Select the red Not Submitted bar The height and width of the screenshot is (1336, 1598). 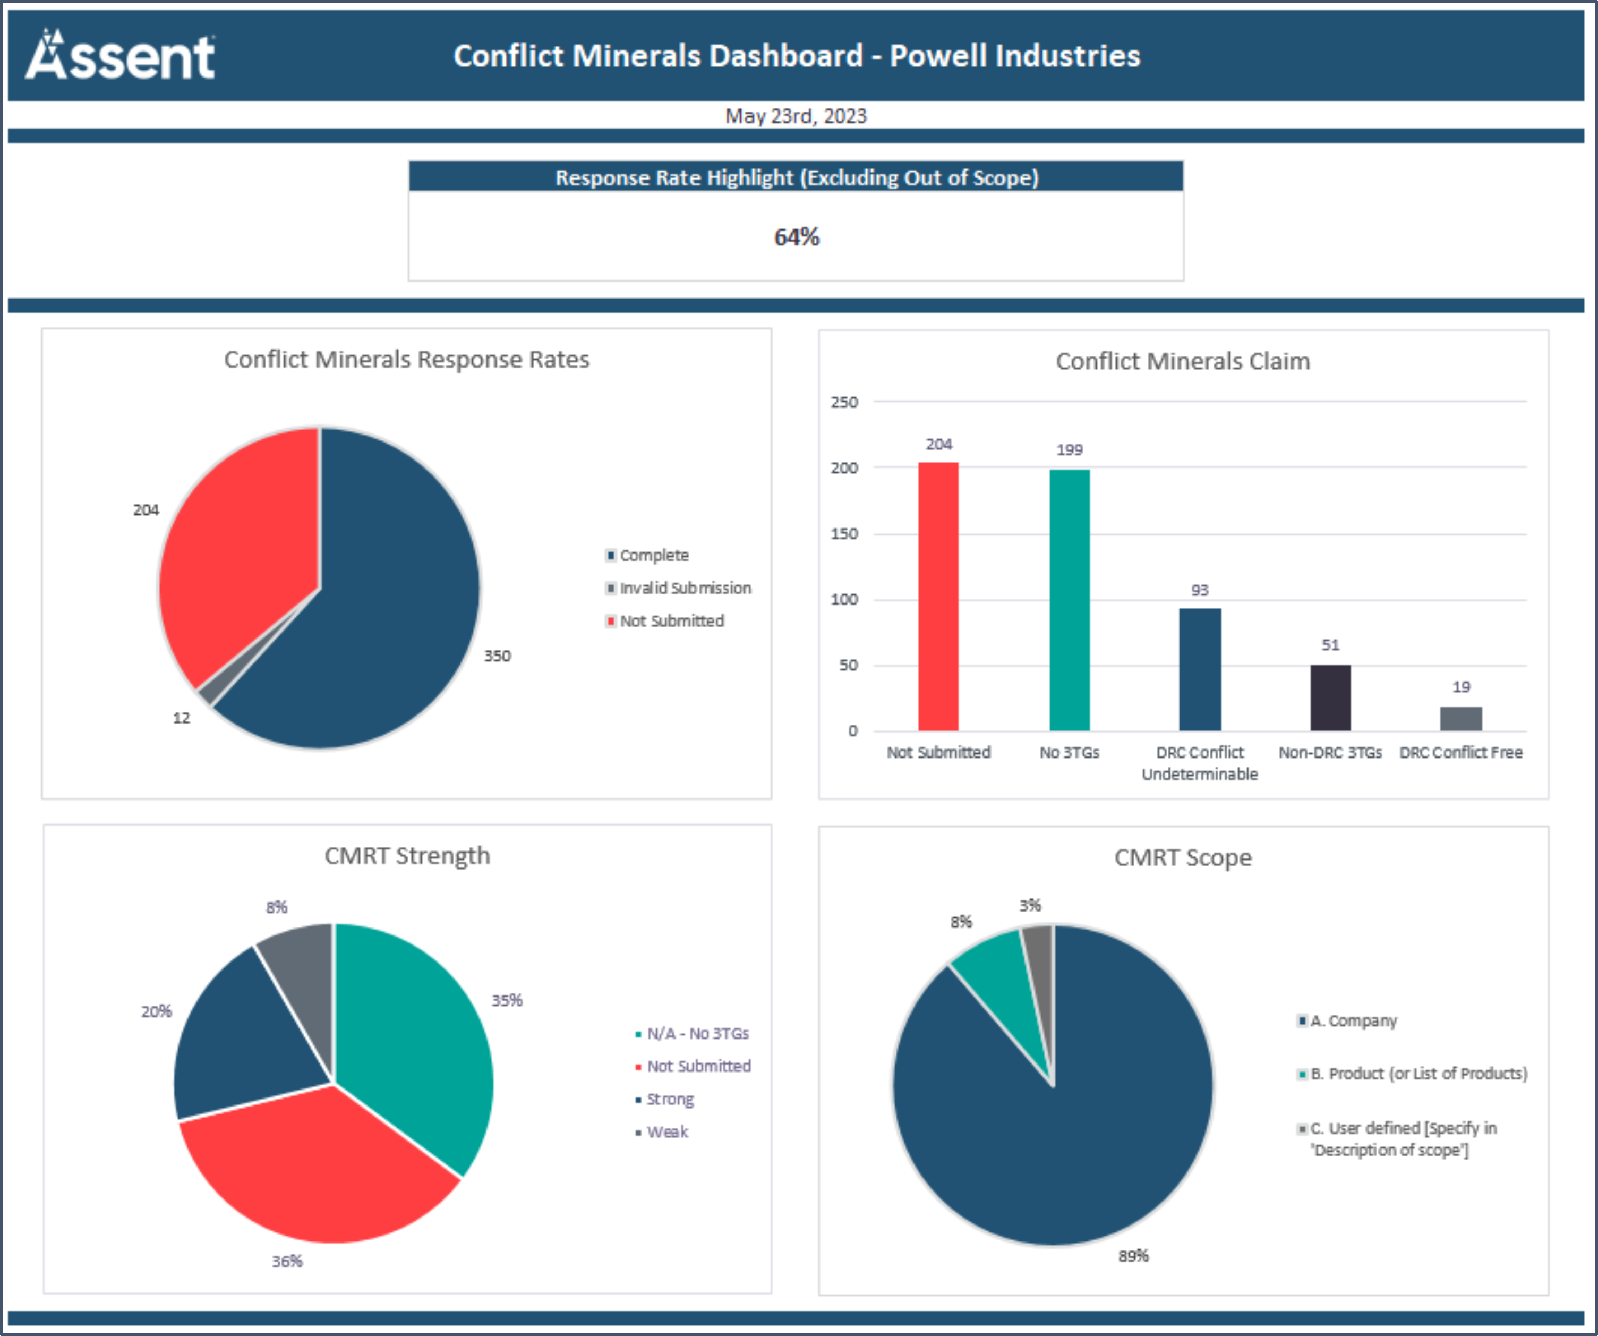tap(937, 596)
